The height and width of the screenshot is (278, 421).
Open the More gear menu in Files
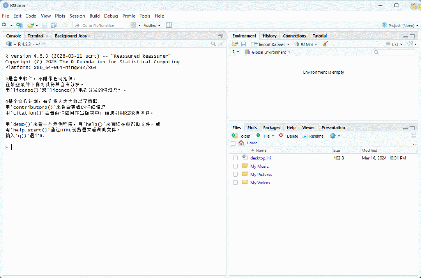tap(335, 136)
